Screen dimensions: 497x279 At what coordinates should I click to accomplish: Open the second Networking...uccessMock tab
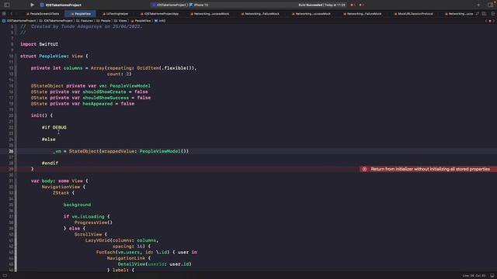pos(311,14)
